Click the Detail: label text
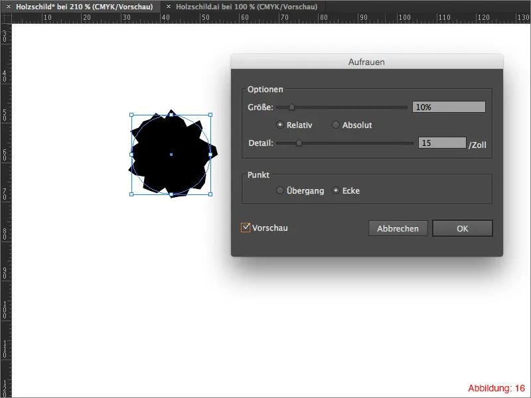The height and width of the screenshot is (398, 531). coord(261,143)
